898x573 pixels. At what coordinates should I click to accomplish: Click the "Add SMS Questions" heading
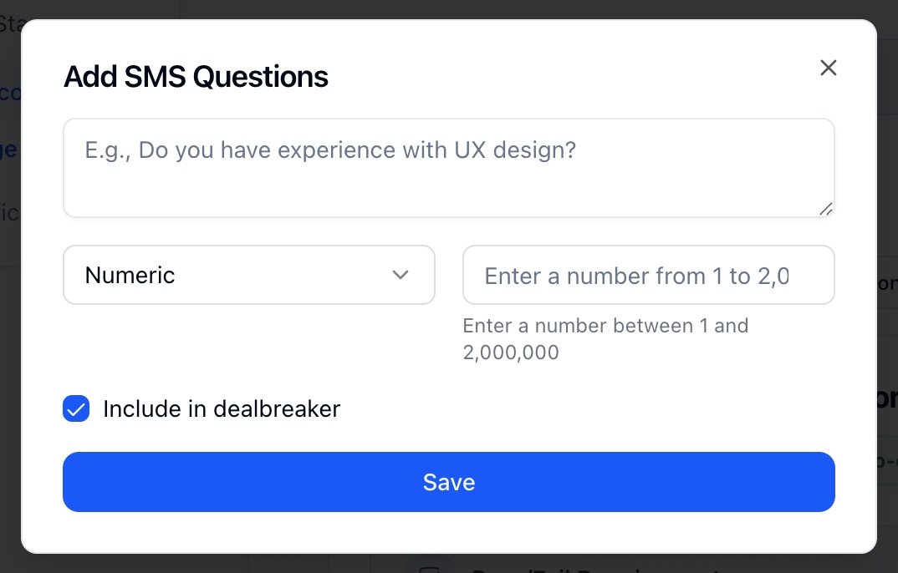click(x=196, y=77)
